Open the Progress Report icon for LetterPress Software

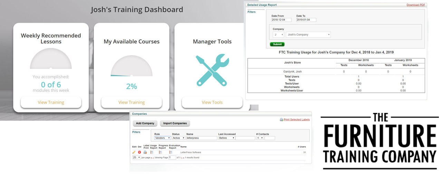coord(160,152)
